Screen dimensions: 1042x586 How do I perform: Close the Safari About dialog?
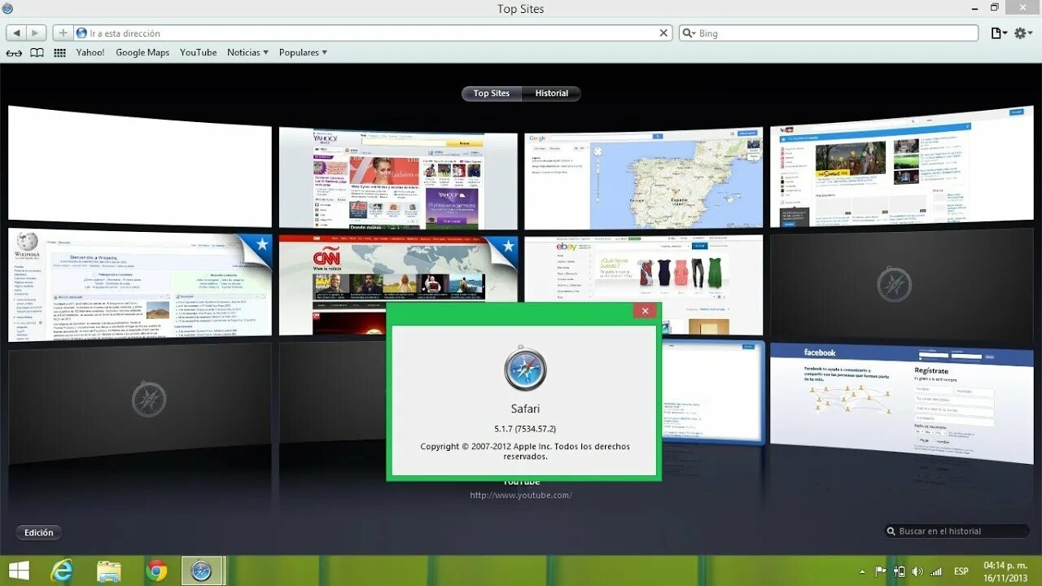point(645,311)
